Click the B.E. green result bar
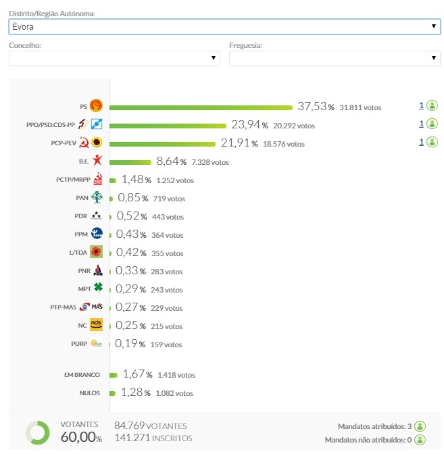Viewport: 444px width, 454px height. (x=130, y=162)
